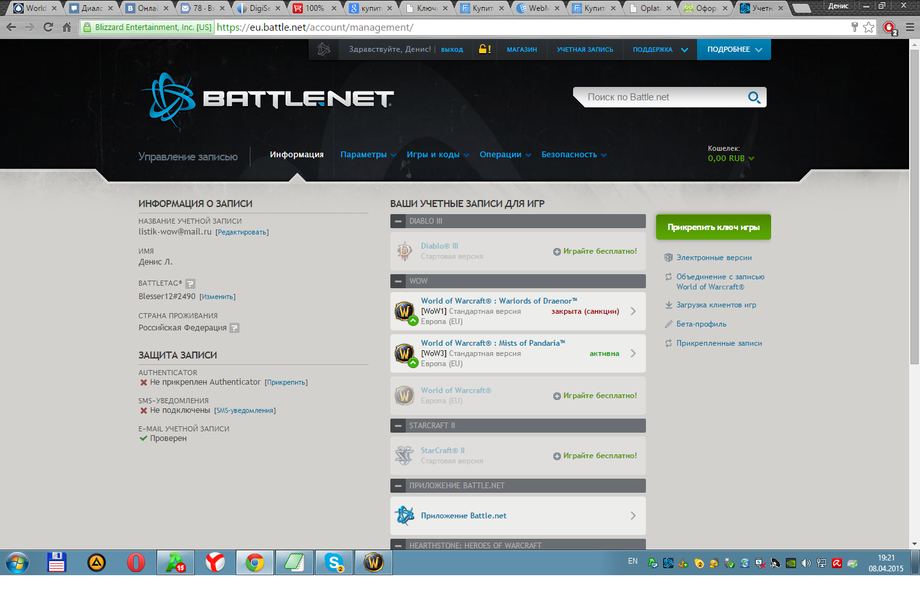This screenshot has width=920, height=595.
Task: Open the BattleTag help question icon
Action: (190, 283)
